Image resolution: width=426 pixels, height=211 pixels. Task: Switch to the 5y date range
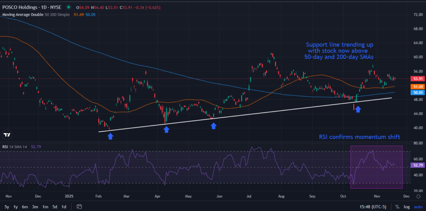tap(7, 206)
